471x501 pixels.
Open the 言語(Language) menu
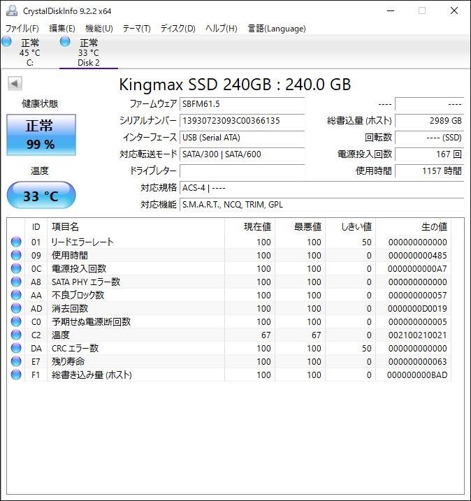pyautogui.click(x=277, y=29)
